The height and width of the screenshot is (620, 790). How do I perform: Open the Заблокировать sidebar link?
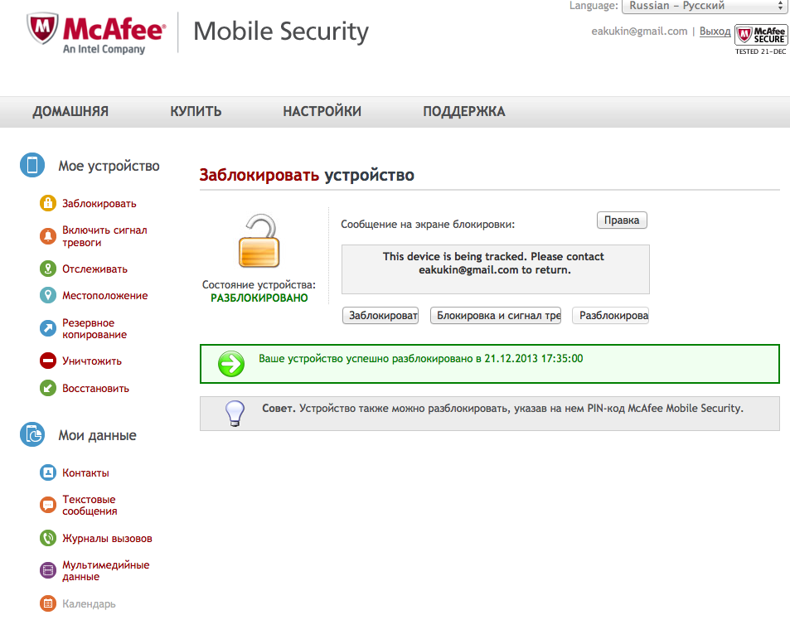(x=99, y=203)
